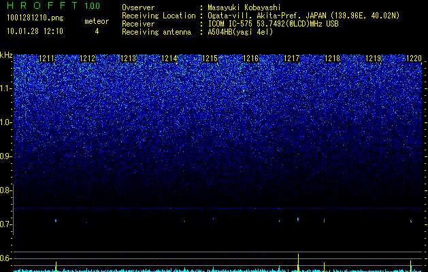Click the 1214 time marker
This screenshot has width=428, height=272.
point(169,58)
